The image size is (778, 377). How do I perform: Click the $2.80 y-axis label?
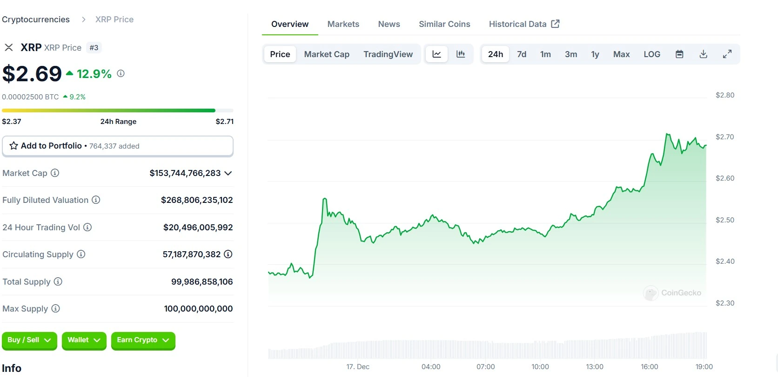point(725,95)
